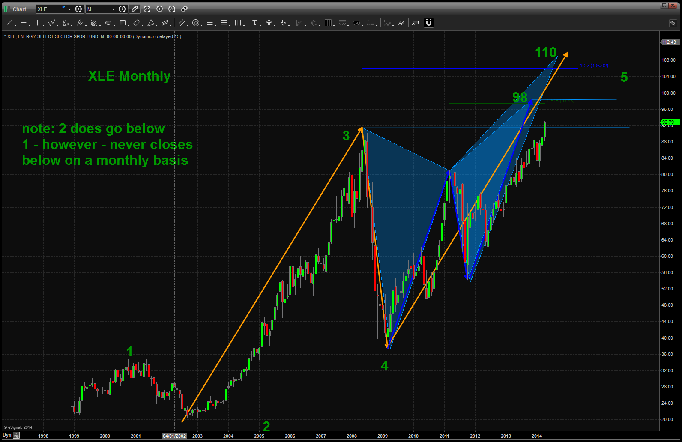Pick the ellipse drawing tool
Image resolution: width=682 pixels, height=442 pixels.
108,23
